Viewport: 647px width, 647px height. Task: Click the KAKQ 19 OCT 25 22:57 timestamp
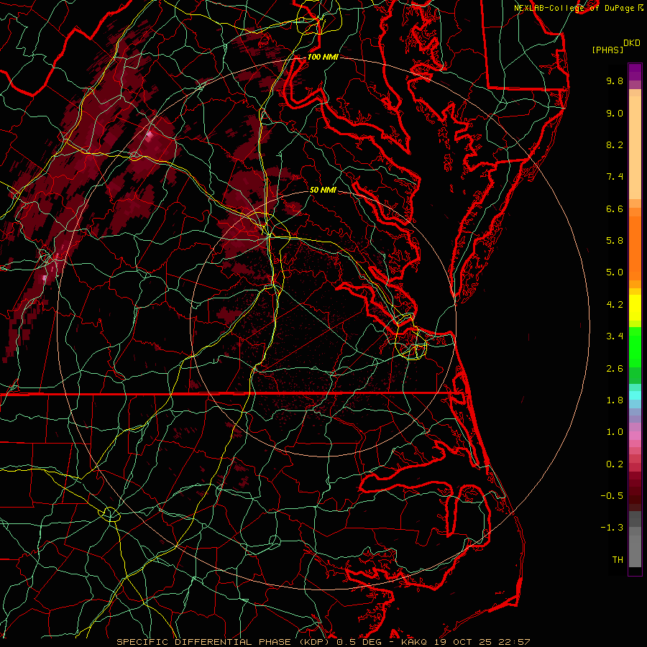(465, 642)
